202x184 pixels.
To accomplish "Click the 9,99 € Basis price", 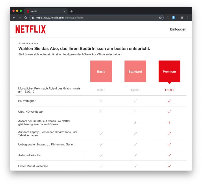I will 101,90.
